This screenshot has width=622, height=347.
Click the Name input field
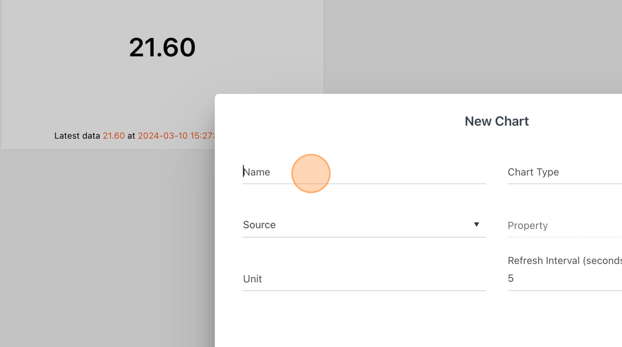(364, 172)
